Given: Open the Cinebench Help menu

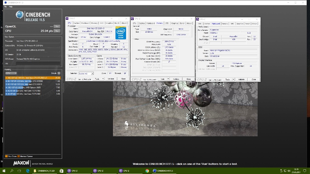Looking at the screenshot, I should tap(11, 7).
